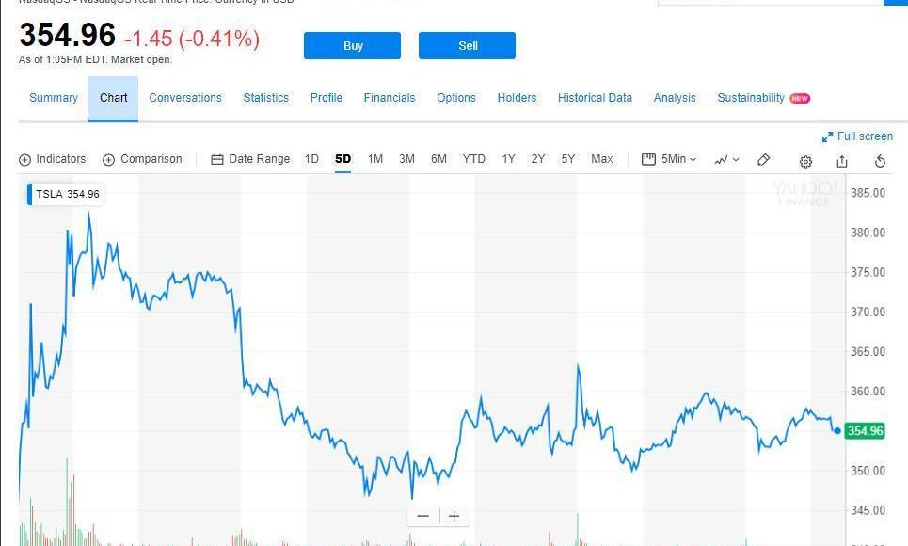Zoom in with the plus button
908x546 pixels.
[x=454, y=516]
